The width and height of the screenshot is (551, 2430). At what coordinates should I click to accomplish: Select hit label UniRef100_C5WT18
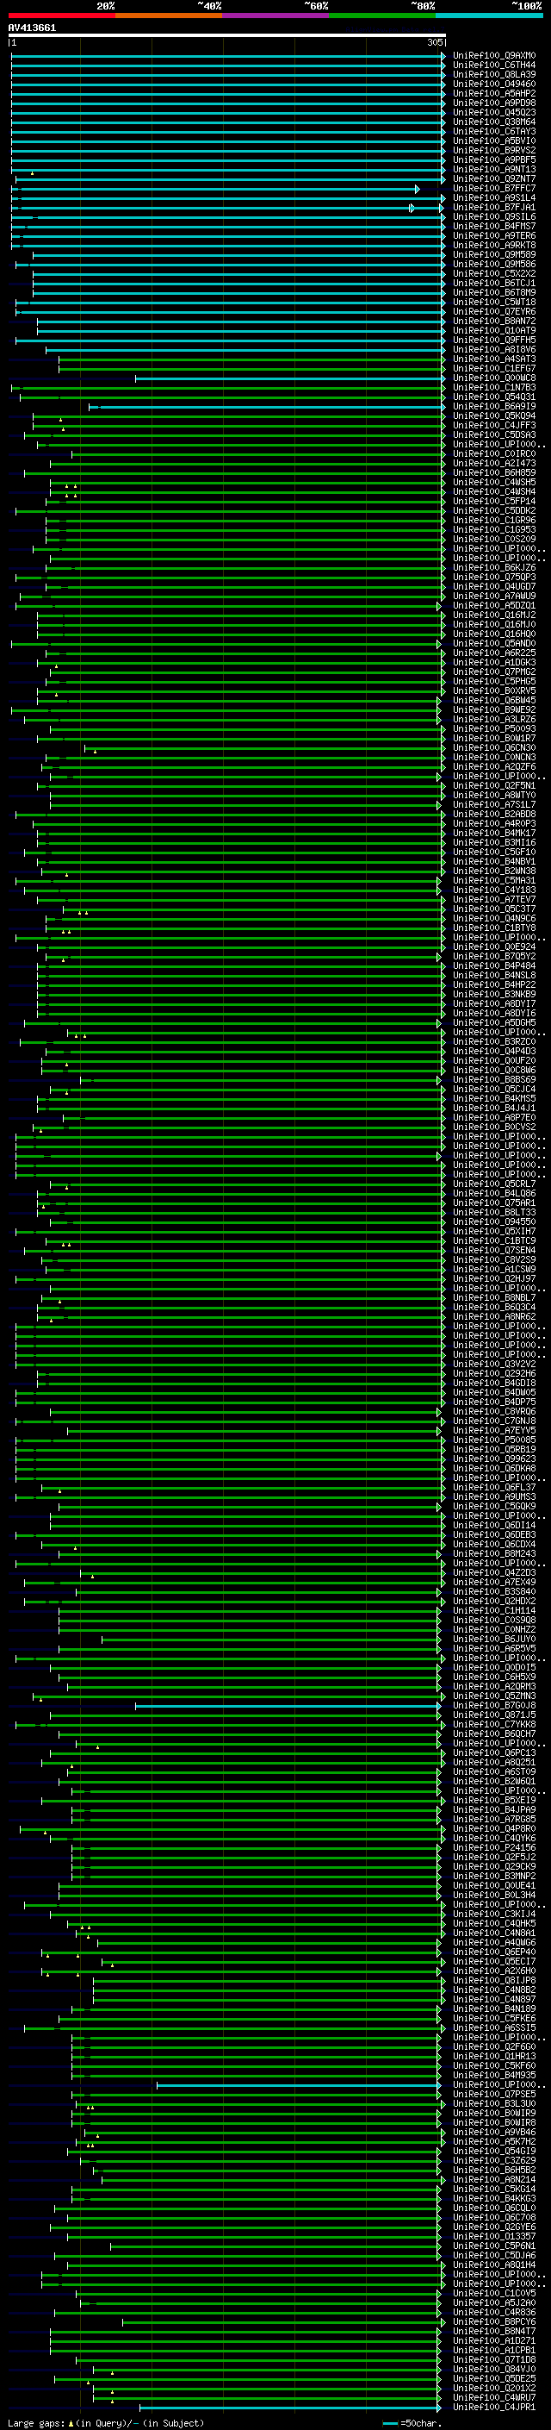(493, 302)
